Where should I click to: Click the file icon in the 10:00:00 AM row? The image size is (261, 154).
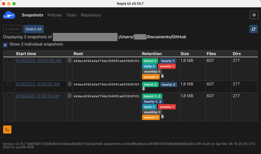coord(69,60)
